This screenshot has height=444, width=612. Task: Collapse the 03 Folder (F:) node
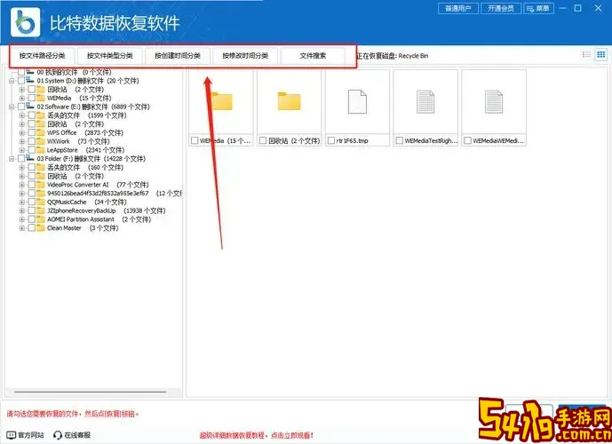(x=12, y=159)
